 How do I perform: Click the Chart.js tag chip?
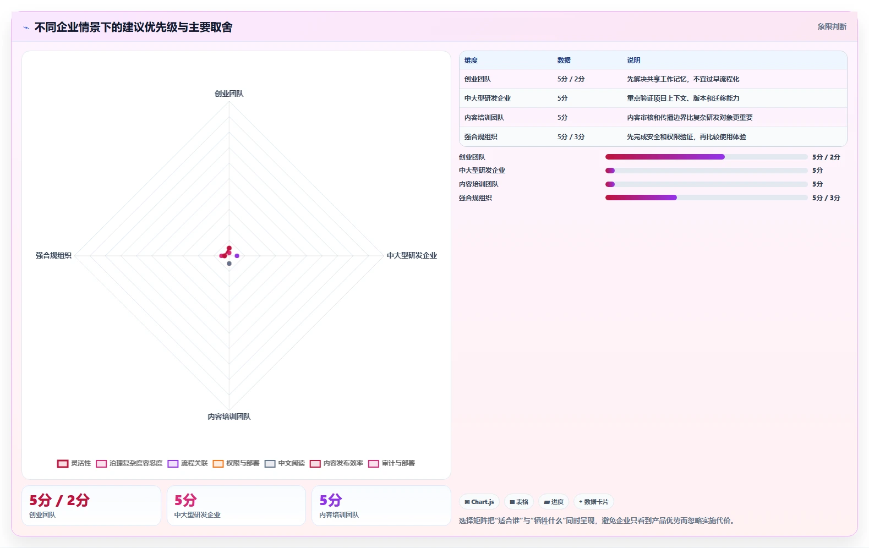point(479,502)
